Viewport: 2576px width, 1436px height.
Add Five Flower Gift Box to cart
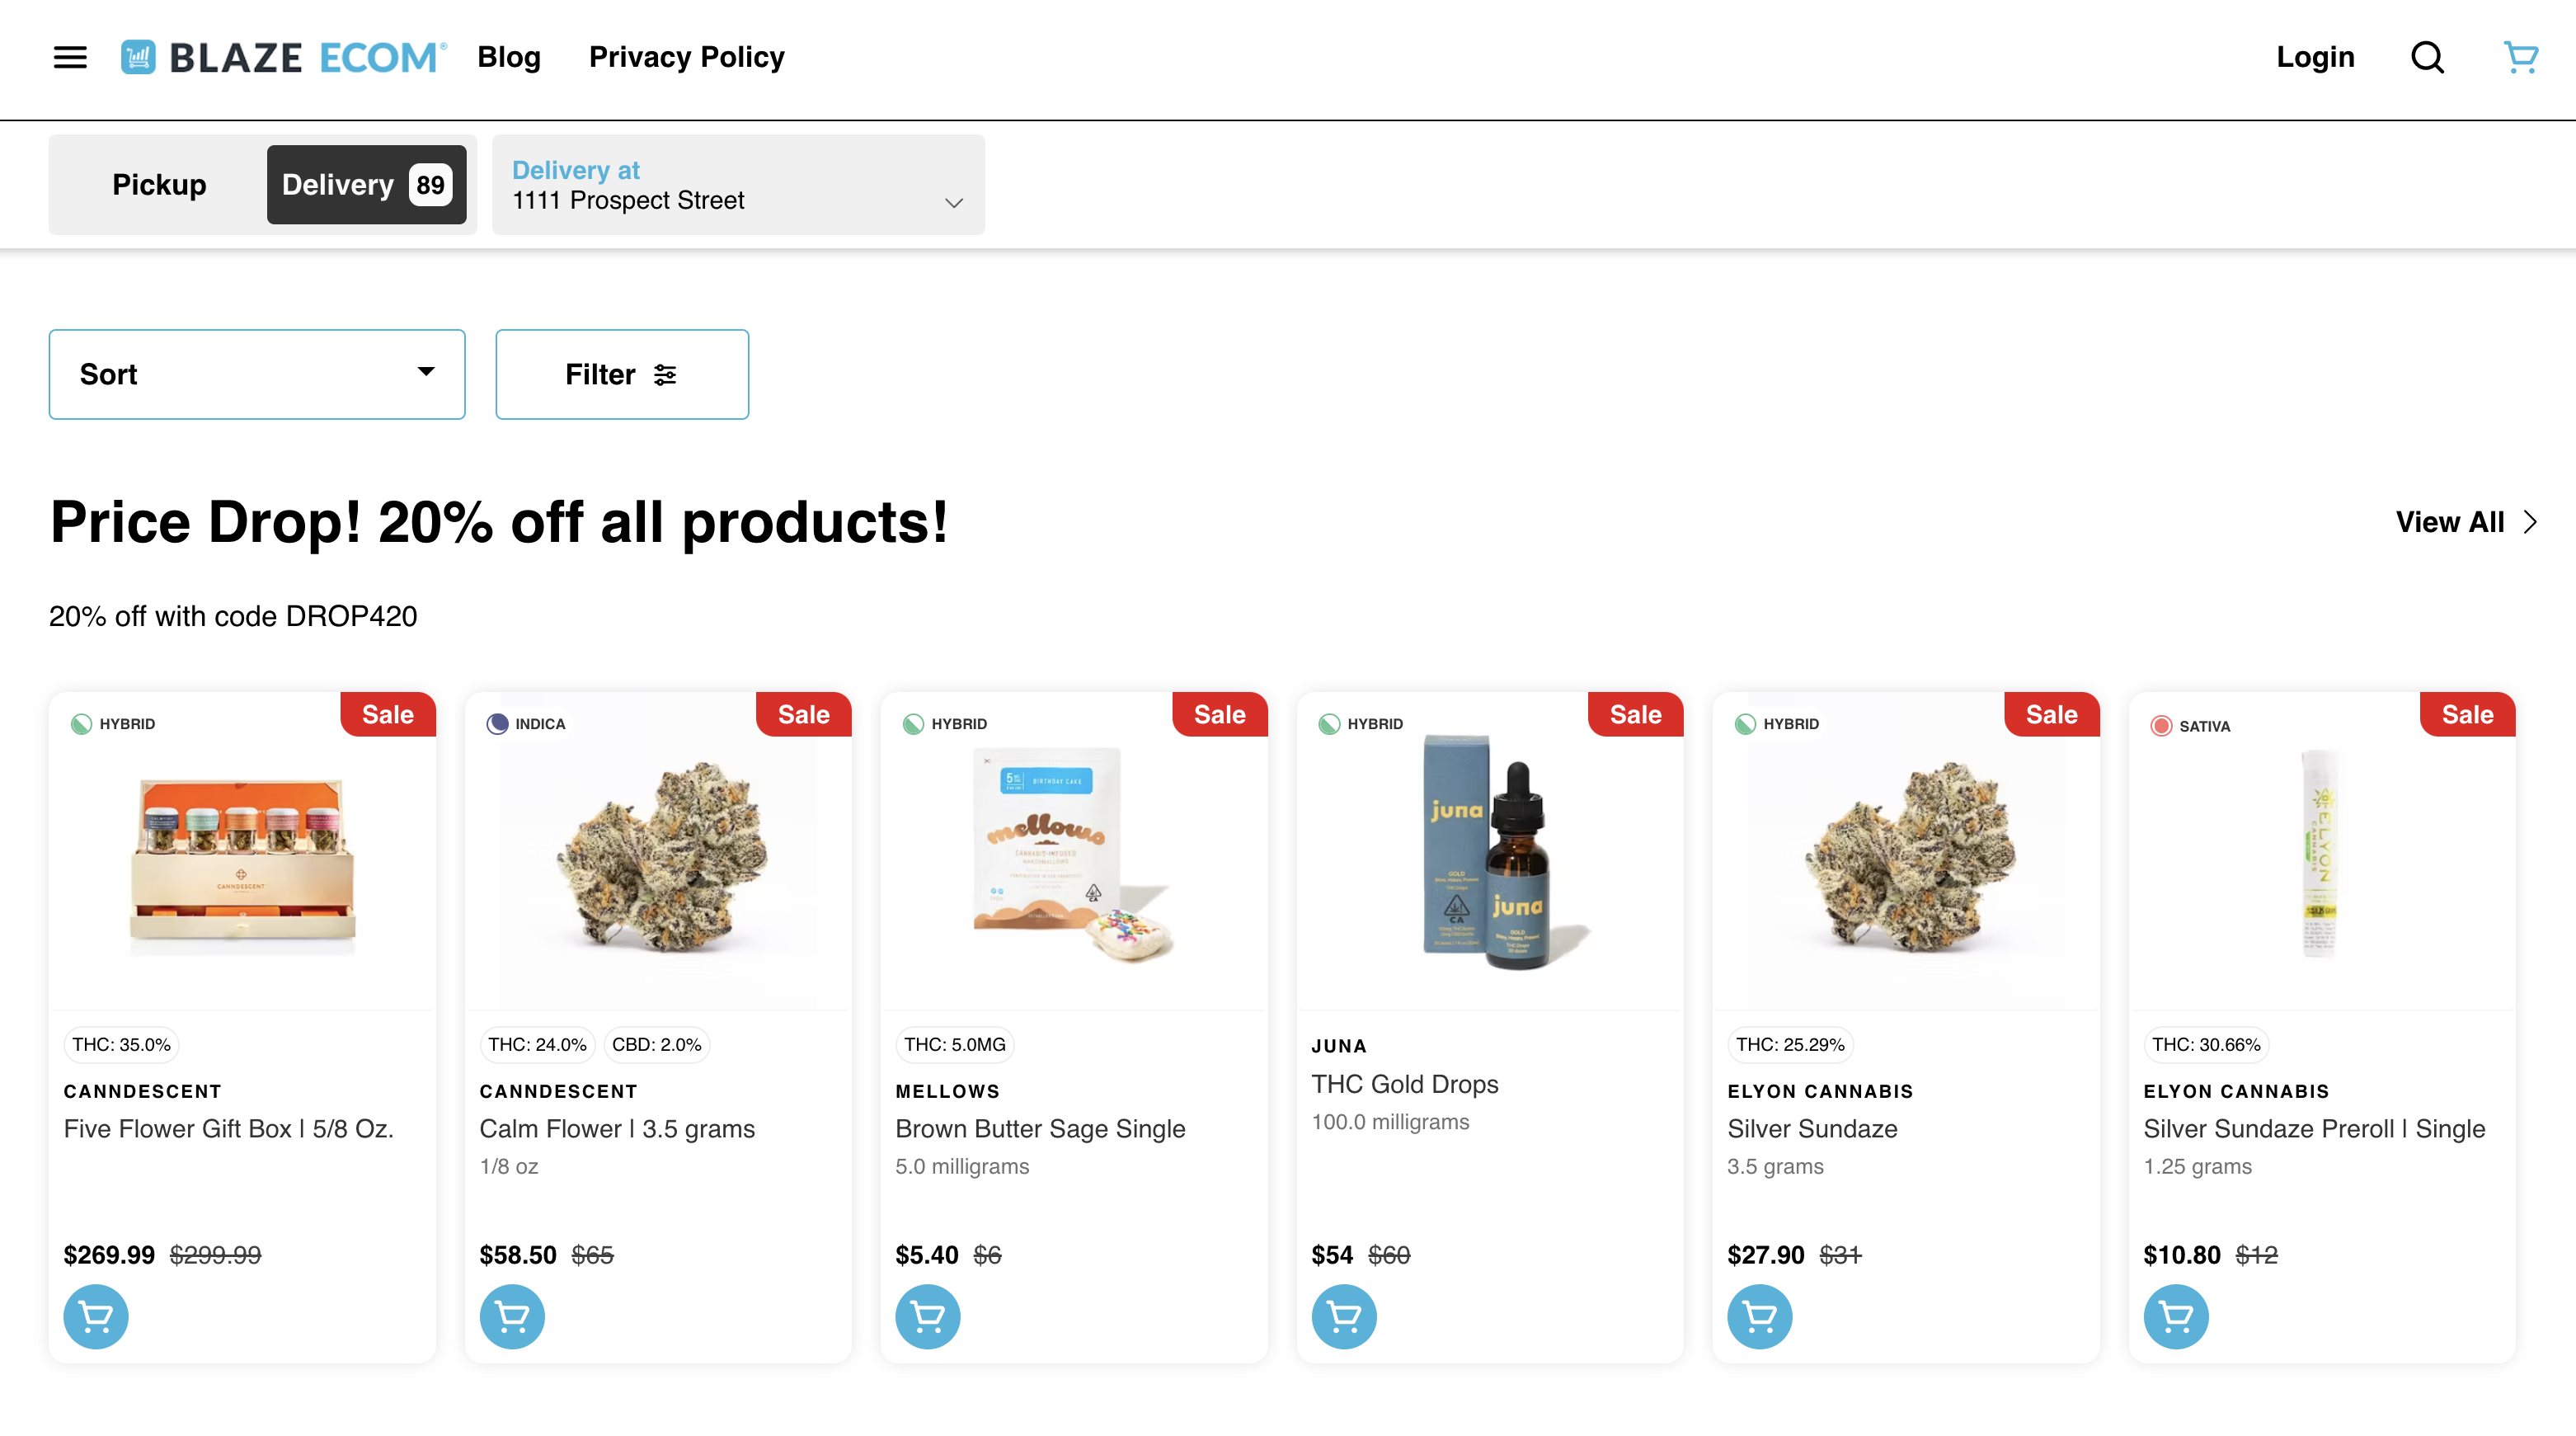[95, 1316]
